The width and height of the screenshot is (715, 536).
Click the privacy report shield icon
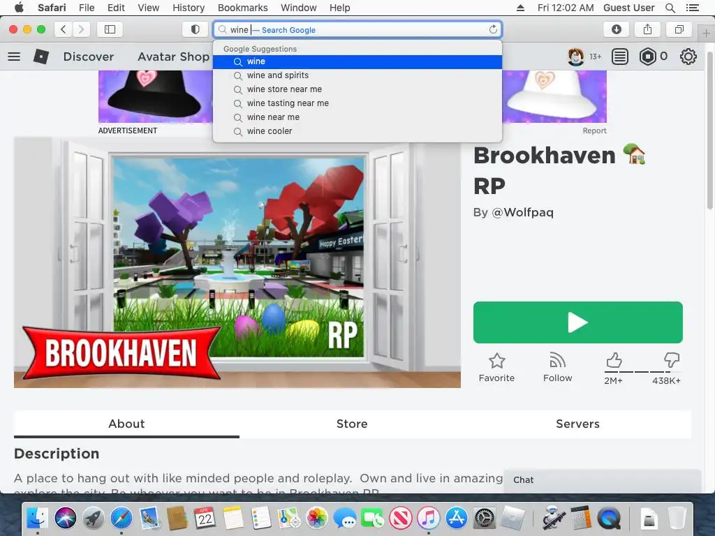click(x=196, y=29)
